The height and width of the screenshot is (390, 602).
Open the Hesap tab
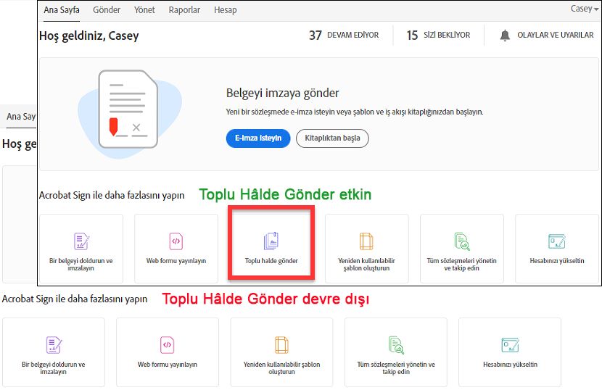(x=226, y=10)
